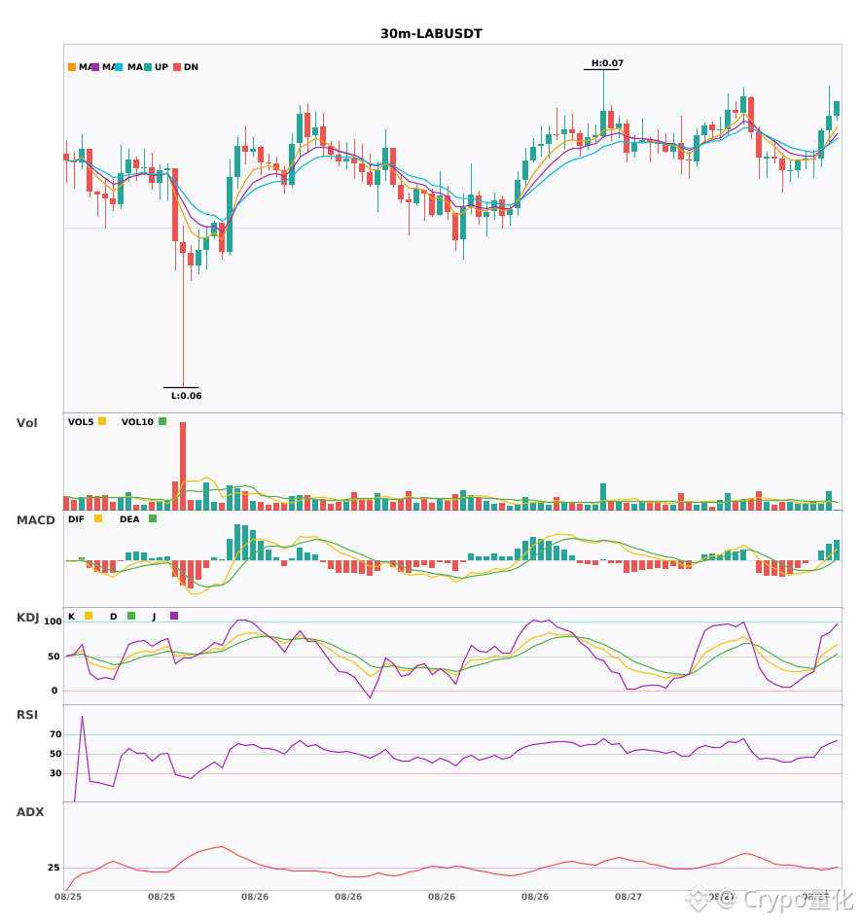Click the yellow VOL5 legend swatch
The image size is (861, 924).
(102, 421)
